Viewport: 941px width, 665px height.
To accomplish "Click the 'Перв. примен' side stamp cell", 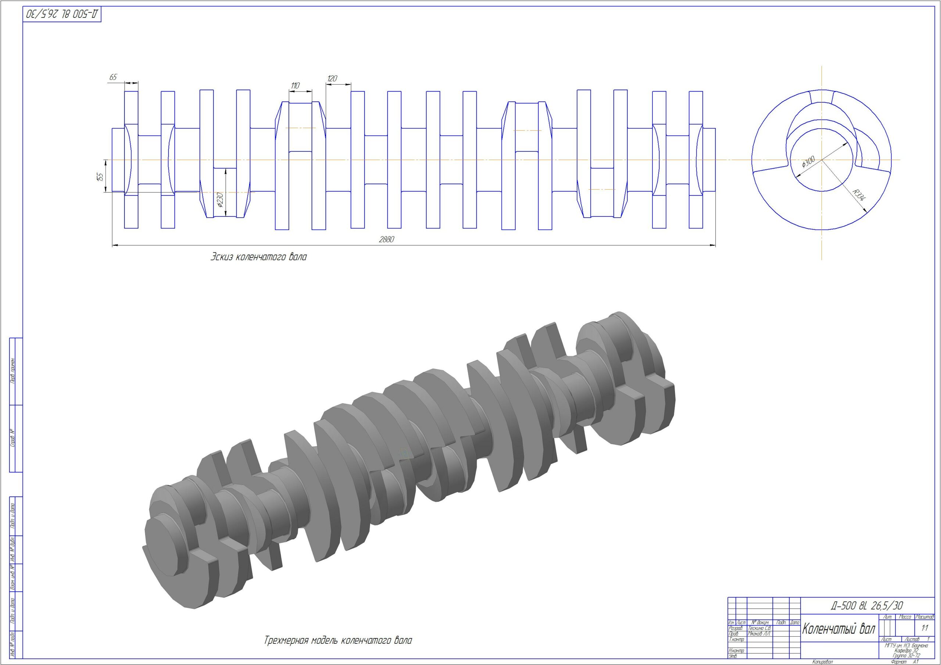I will 12,372.
